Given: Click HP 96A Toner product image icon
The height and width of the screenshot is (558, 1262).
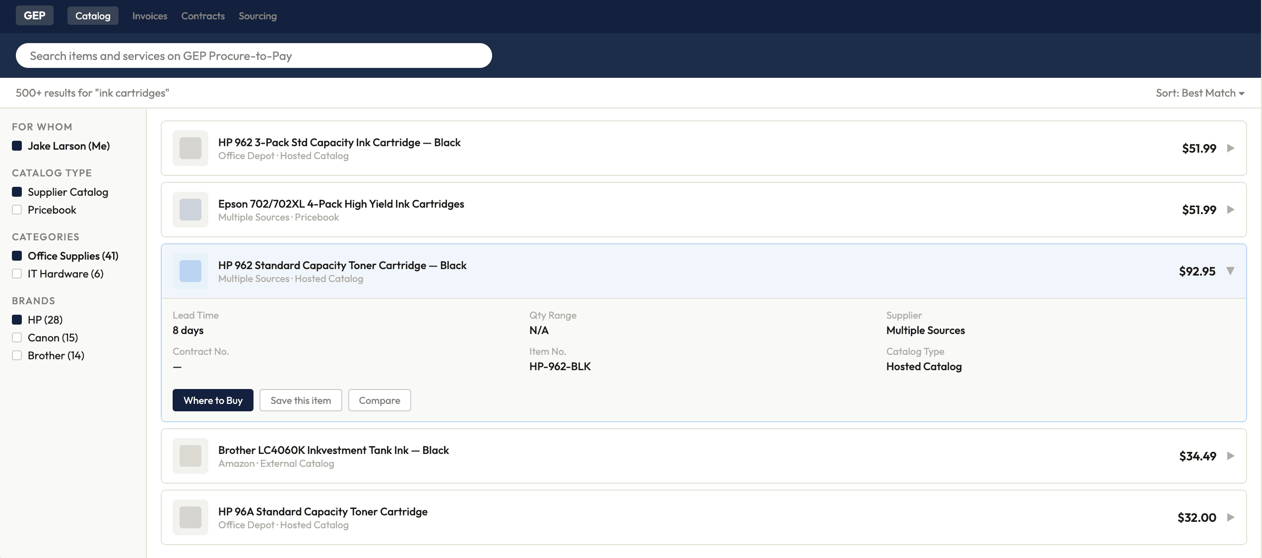Looking at the screenshot, I should point(190,517).
